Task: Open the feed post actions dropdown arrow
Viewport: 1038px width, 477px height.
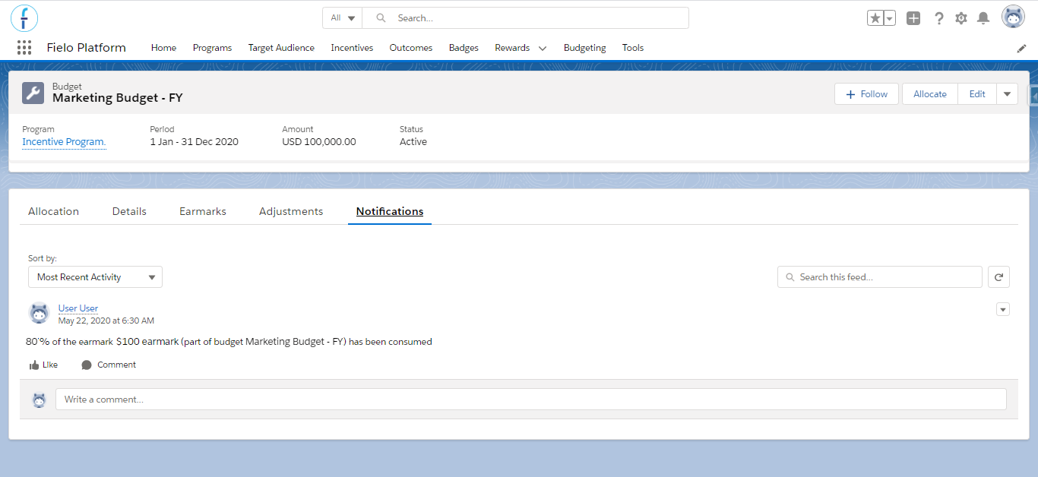Action: 1003,309
